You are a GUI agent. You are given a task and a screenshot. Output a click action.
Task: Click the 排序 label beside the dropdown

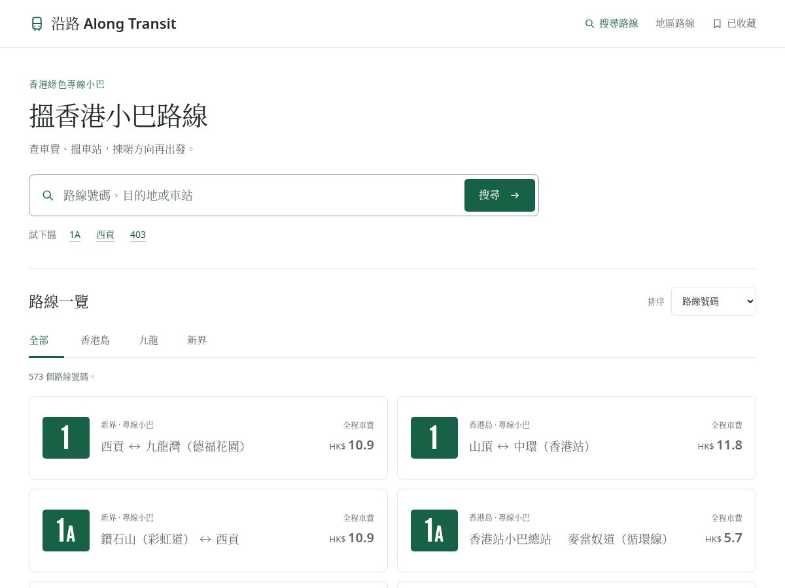click(656, 301)
